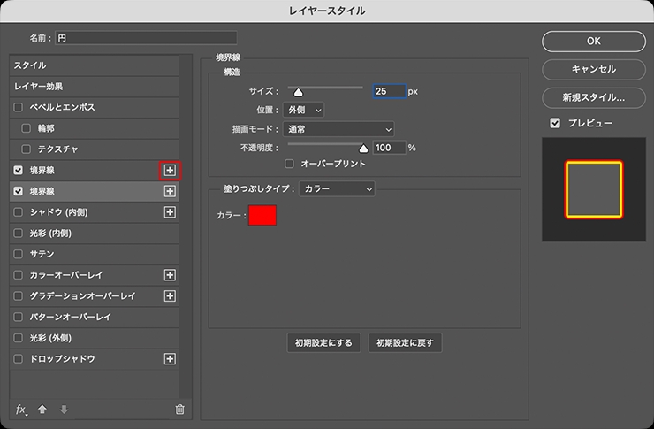Duplicate グラデーションオーバーレイ with its plus icon
654x429 pixels.
(170, 296)
